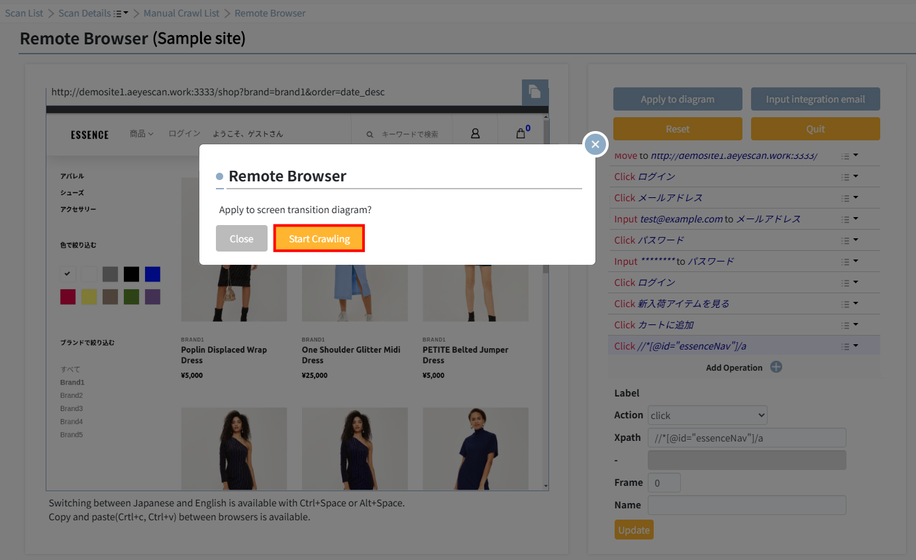Click the Start Crawling button

(319, 238)
